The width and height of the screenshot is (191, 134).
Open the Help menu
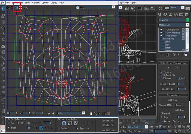point(134,2)
